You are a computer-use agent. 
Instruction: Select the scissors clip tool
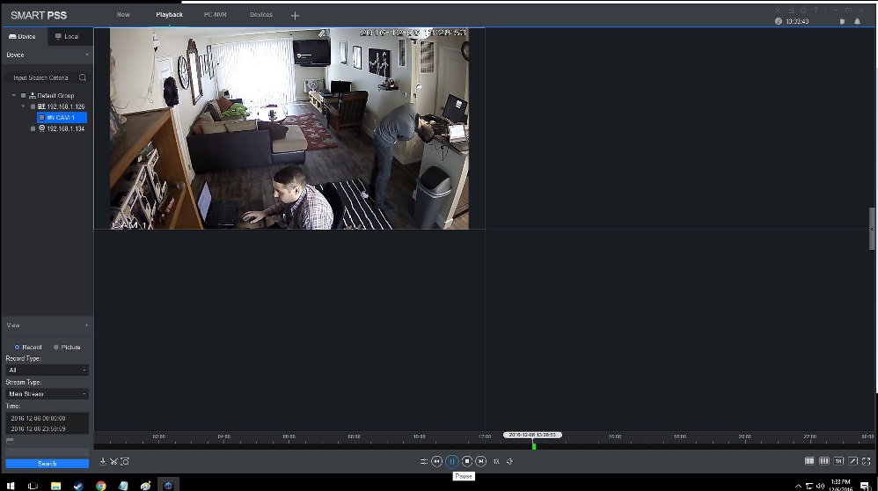[113, 461]
